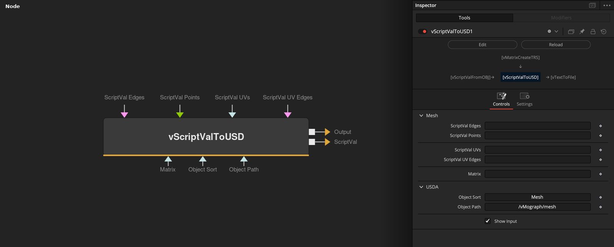Image resolution: width=614 pixels, height=247 pixels.
Task: Follow the [vScriptValFromOBJ] link
Action: coord(470,77)
